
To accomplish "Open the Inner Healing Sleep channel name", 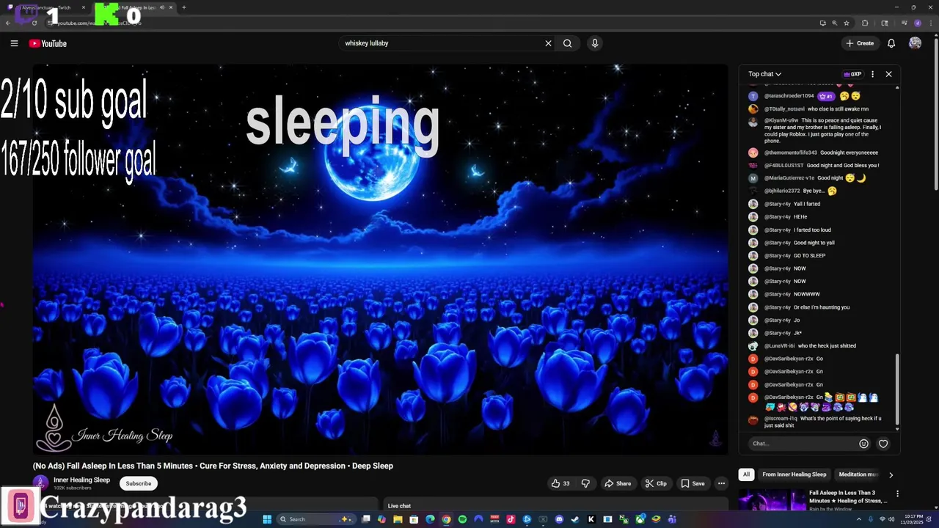I will point(81,480).
